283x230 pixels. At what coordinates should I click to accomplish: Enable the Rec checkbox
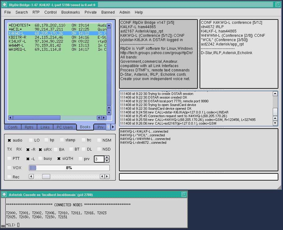point(9,177)
